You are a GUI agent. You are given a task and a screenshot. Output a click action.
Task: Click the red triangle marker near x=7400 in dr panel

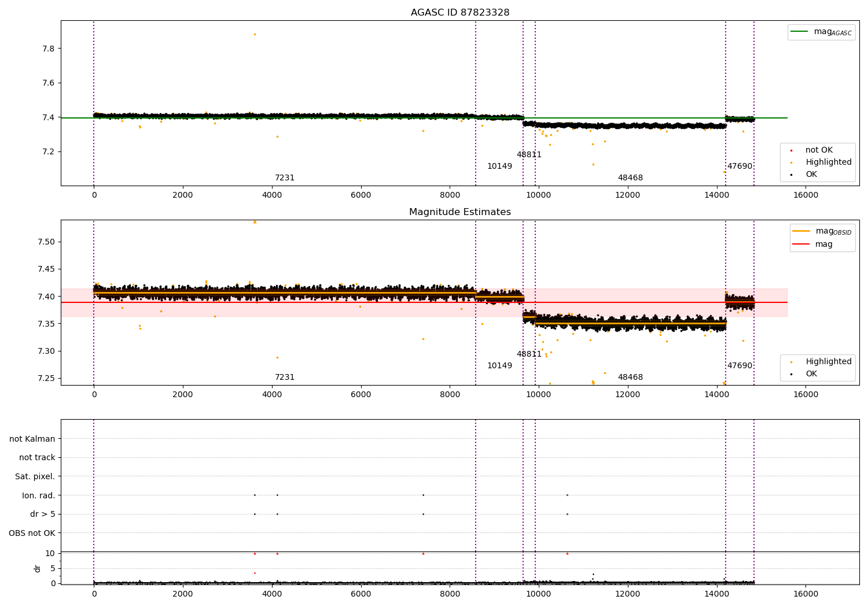pos(423,553)
